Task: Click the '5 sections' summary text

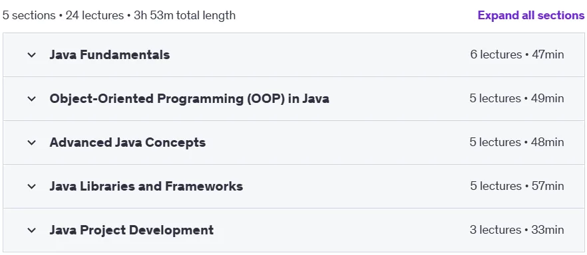Action: pos(29,16)
